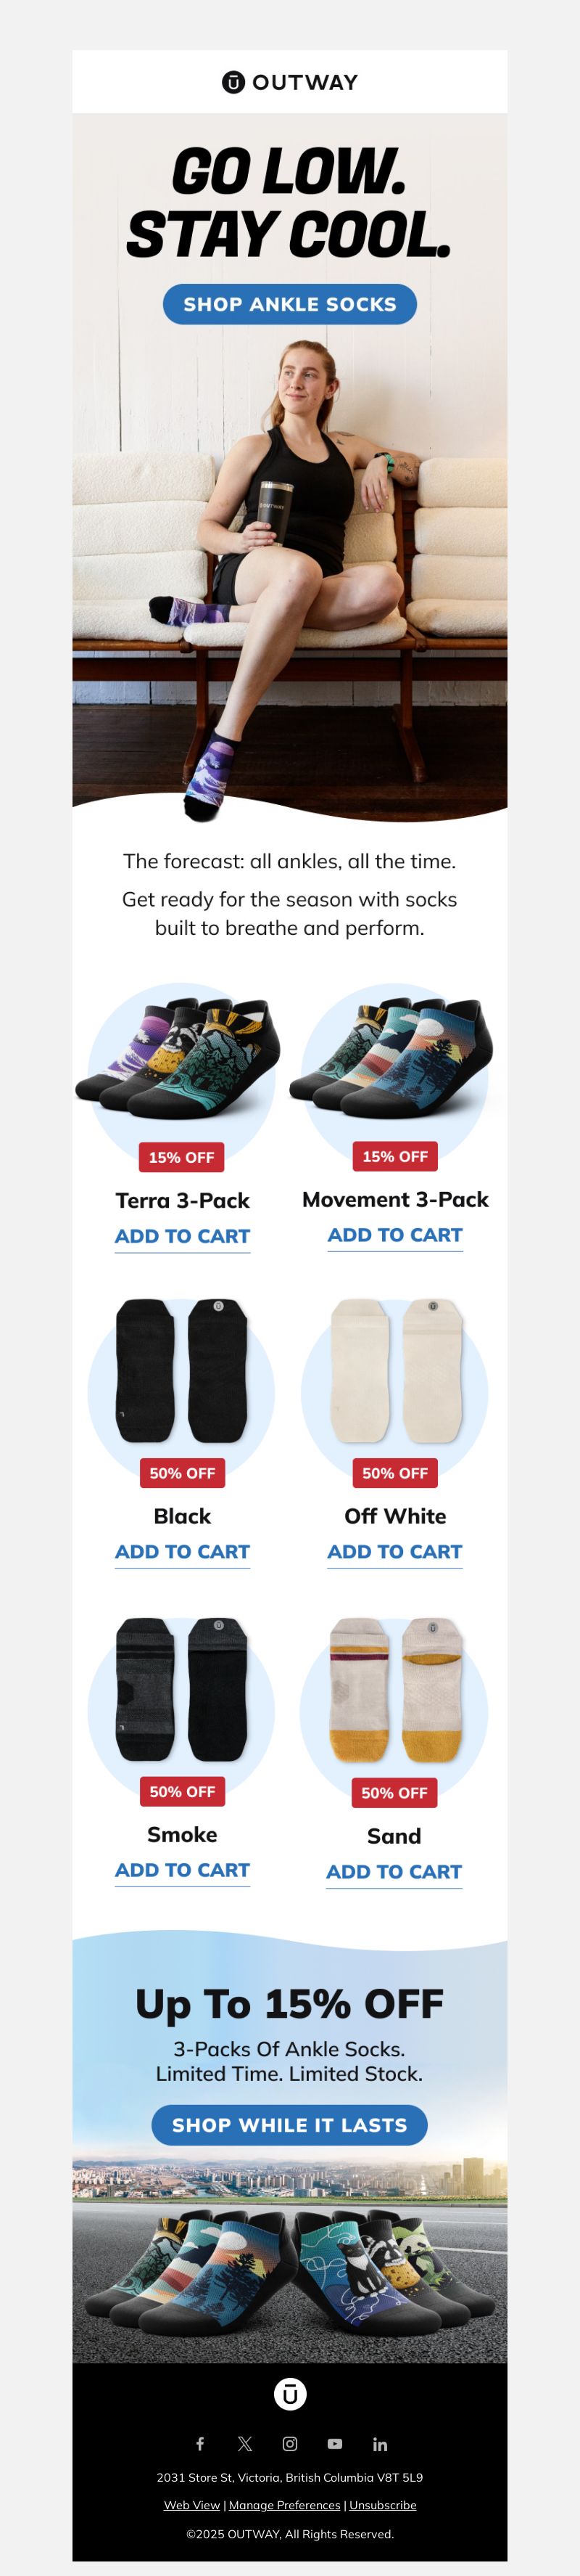Add Smoke socks to cart
Viewport: 580px width, 2576px height.
click(183, 1870)
